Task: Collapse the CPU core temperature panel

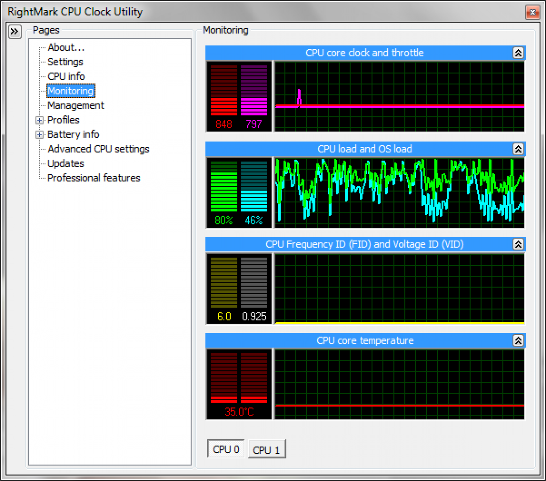Action: pos(518,341)
